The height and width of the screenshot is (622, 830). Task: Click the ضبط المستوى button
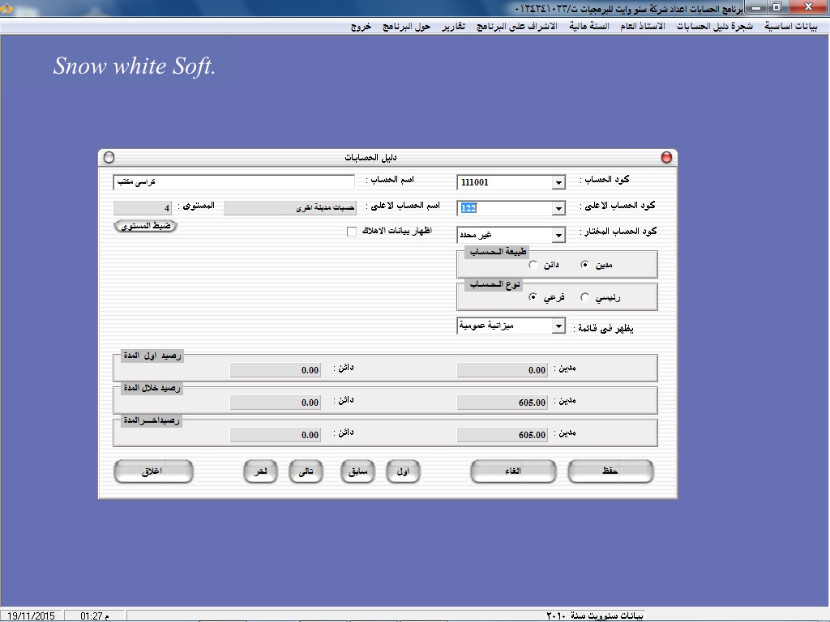145,227
